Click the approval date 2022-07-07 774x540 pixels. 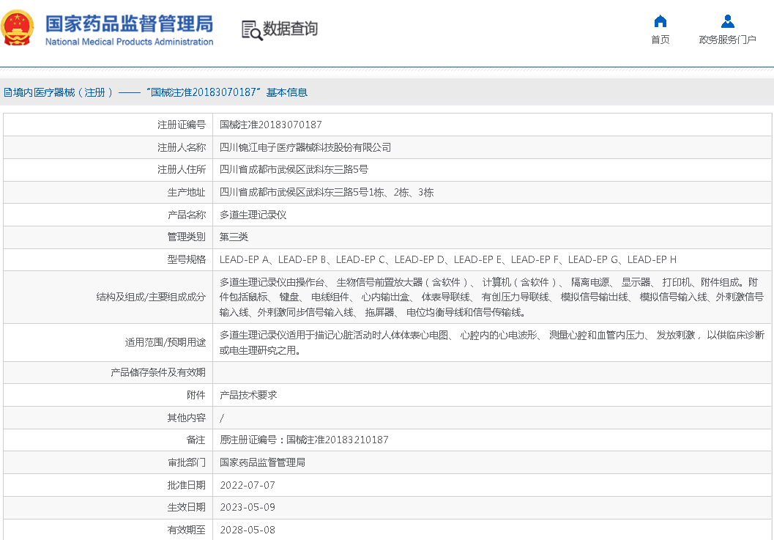(x=248, y=485)
